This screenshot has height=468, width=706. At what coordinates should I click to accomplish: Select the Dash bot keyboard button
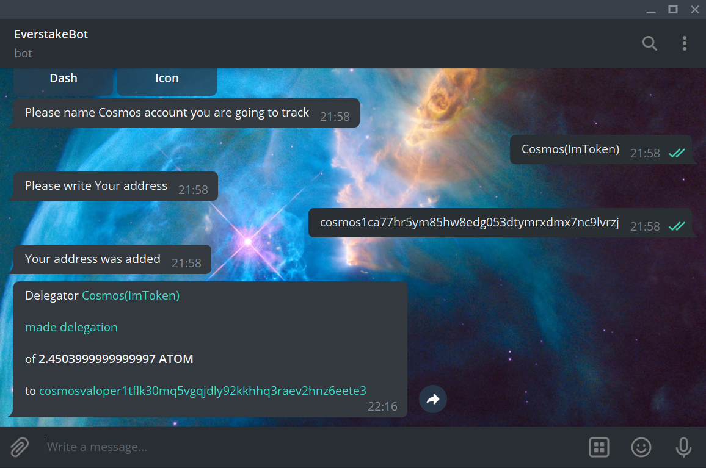63,81
